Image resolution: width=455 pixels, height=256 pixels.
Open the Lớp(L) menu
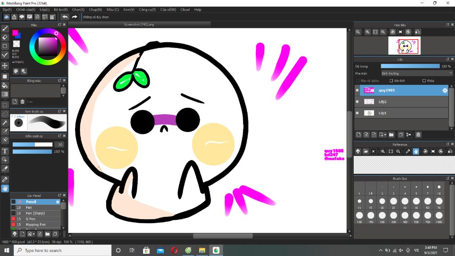(x=44, y=10)
